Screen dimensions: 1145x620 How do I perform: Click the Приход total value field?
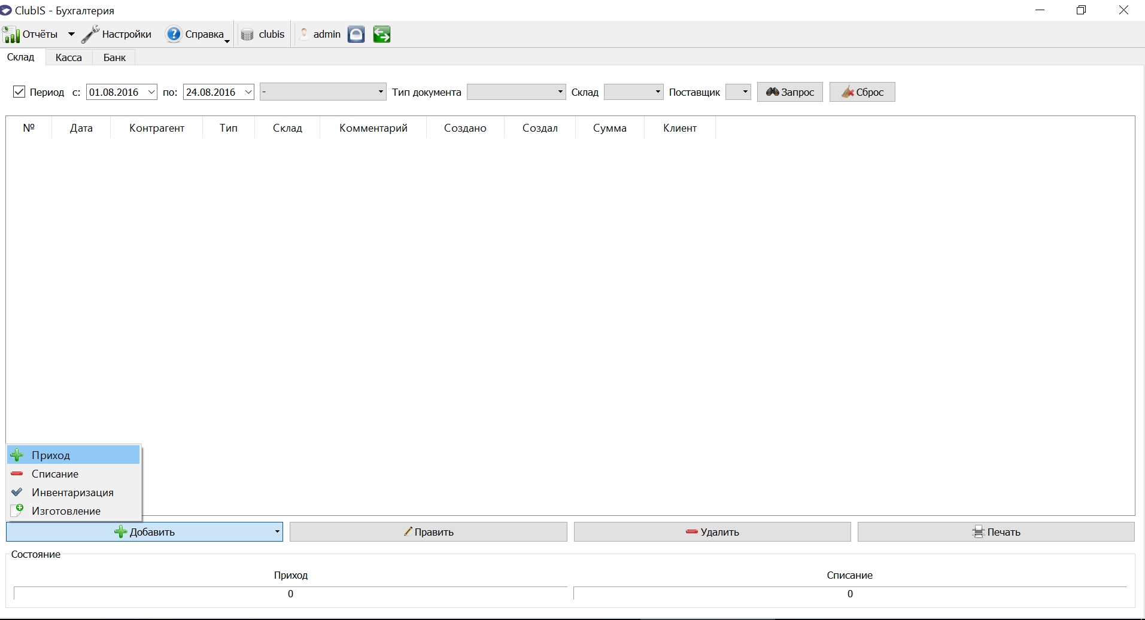pyautogui.click(x=290, y=594)
